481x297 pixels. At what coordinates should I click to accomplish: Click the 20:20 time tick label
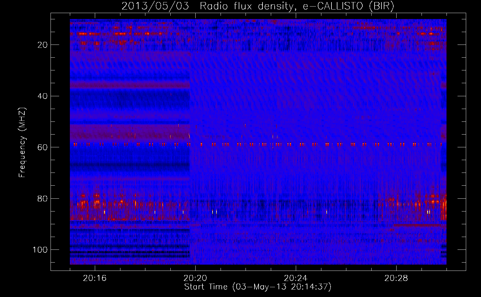195,278
